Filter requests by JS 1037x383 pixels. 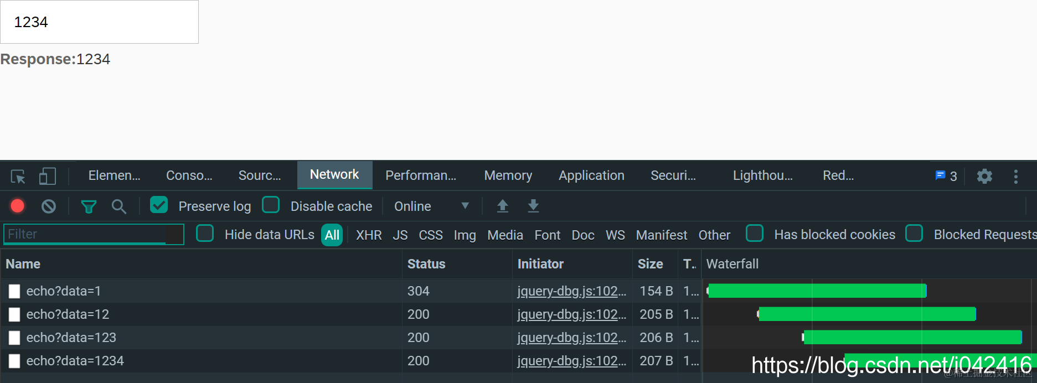(x=400, y=235)
